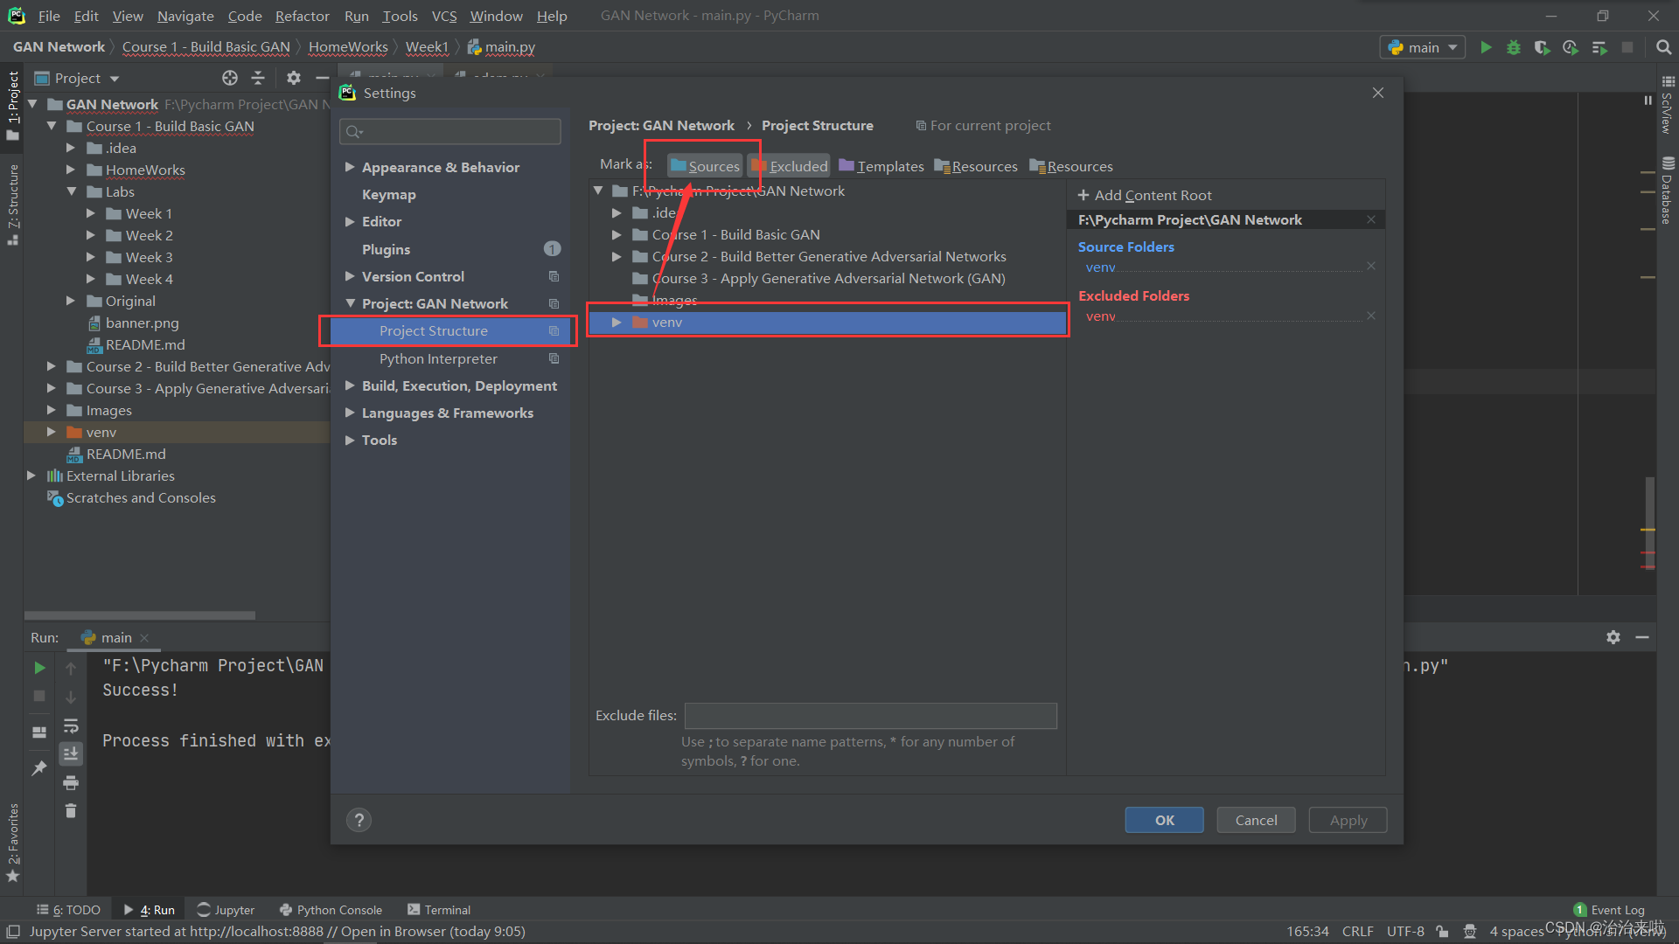Expand Build, Execution, Deployment settings section
This screenshot has width=1679, height=944.
351,385
